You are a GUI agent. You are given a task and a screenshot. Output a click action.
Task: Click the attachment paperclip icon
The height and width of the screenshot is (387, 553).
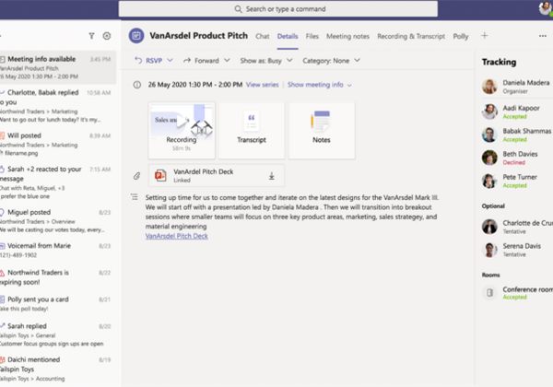(x=136, y=175)
